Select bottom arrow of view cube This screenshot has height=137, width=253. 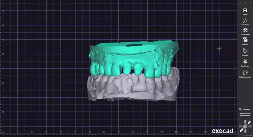(245, 131)
